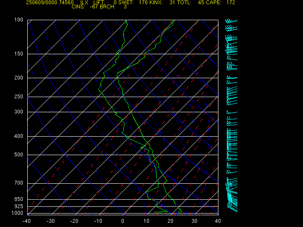Click the CINS: label

click(x=78, y=7)
